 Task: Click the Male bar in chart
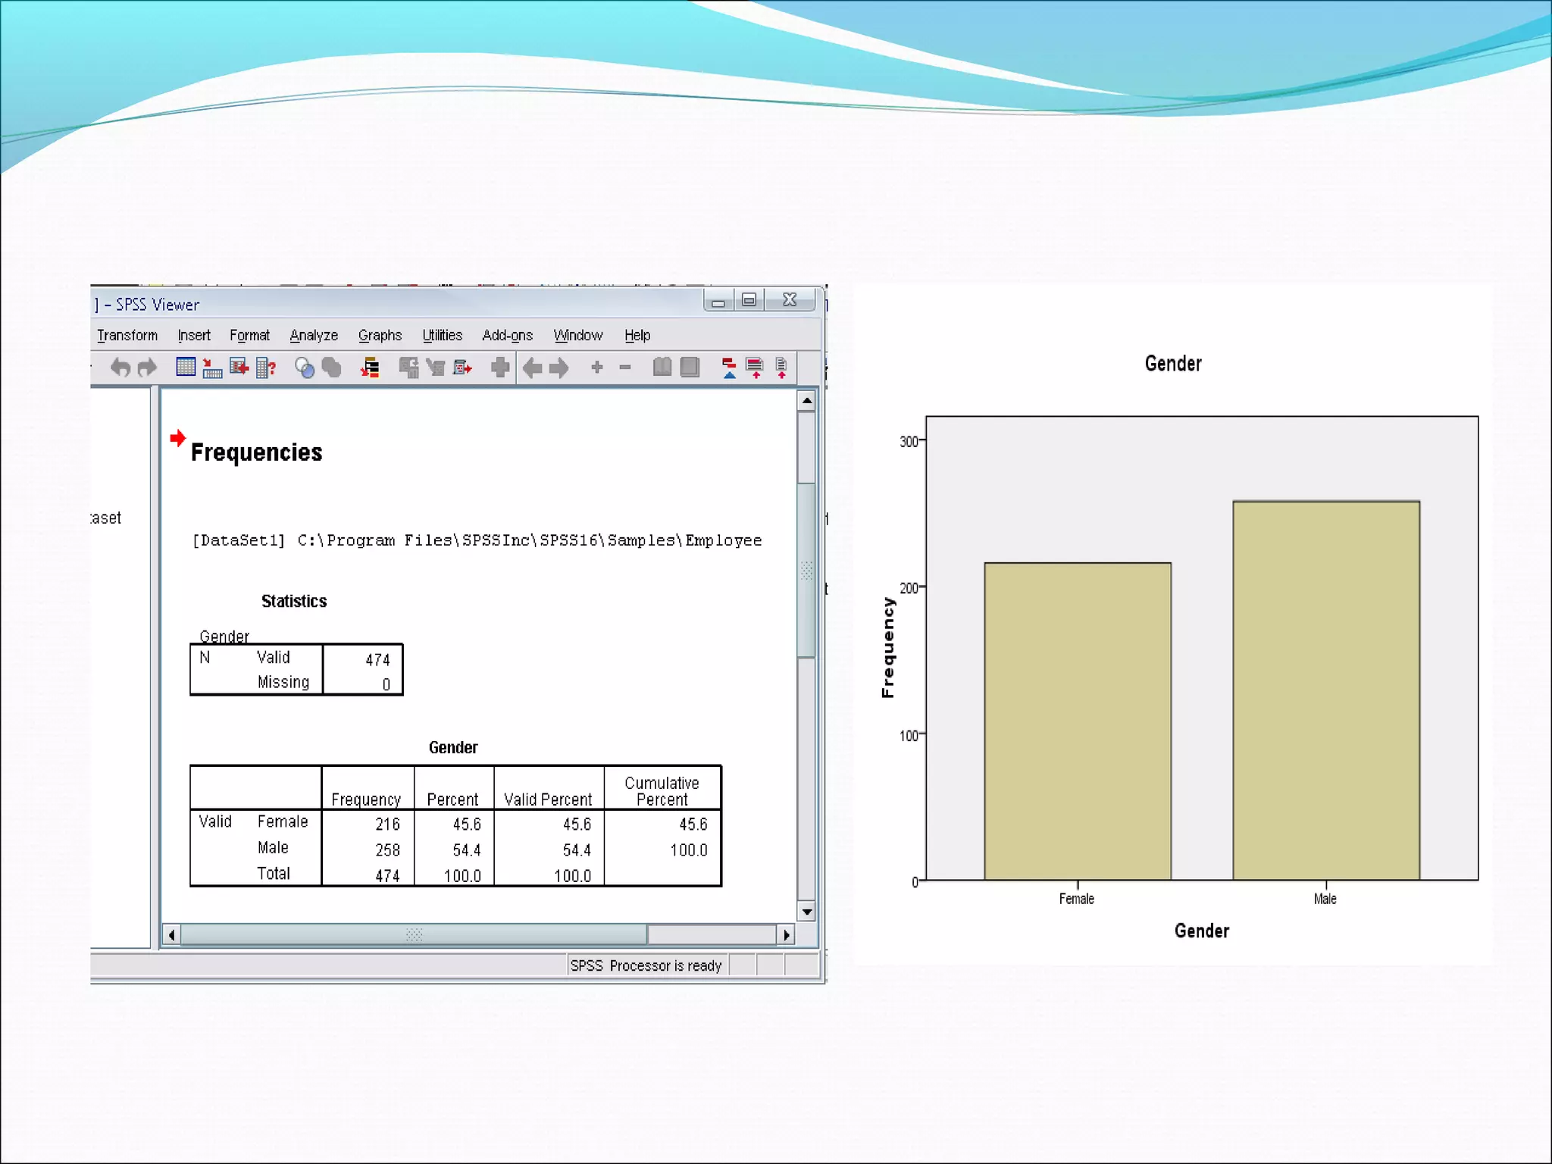tap(1325, 690)
